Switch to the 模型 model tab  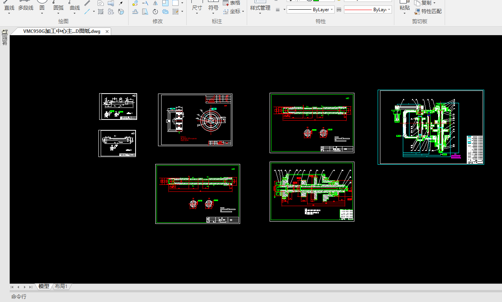[x=44, y=287]
